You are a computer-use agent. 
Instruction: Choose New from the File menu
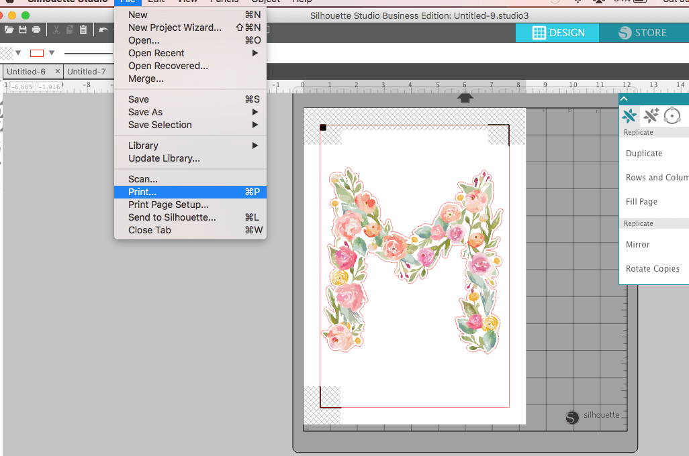coord(190,15)
